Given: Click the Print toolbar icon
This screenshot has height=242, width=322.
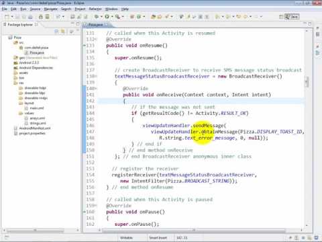Looking at the screenshot, I should 30,17.
